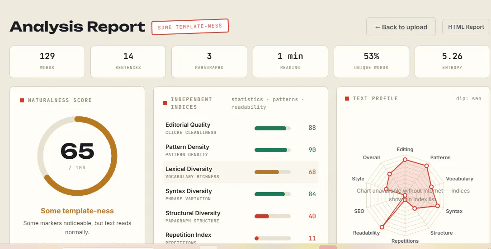
Task: Click the statistics · patterns · readability subtitle
Action: point(268,103)
